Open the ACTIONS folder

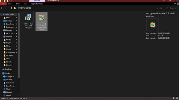coord(9,56)
